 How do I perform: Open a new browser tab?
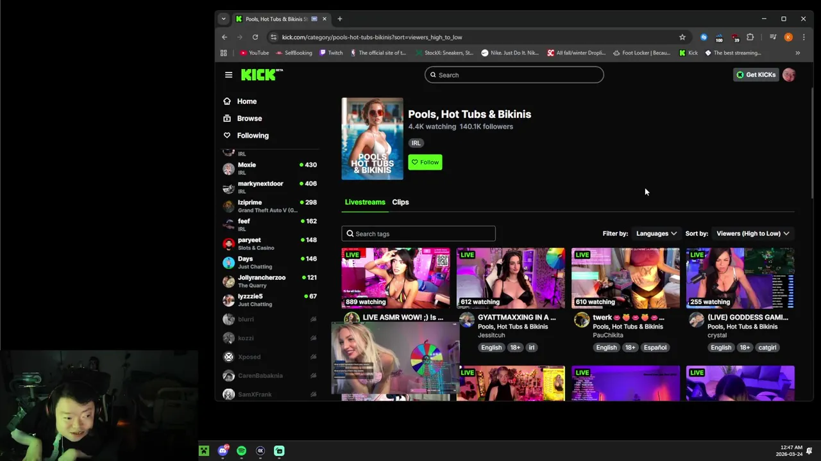340,19
